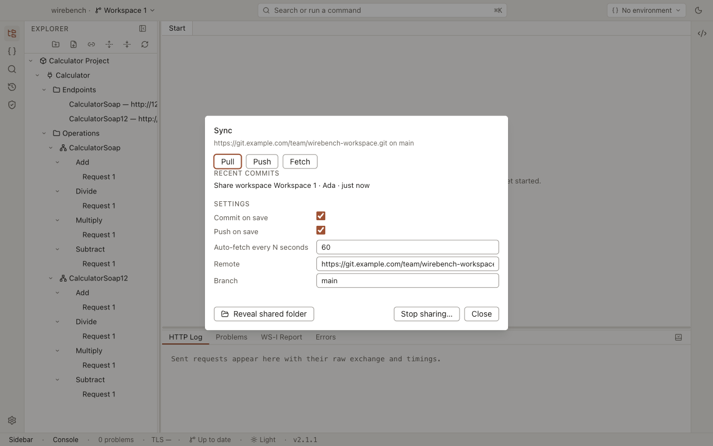Switch to the Start tab

[x=177, y=28]
